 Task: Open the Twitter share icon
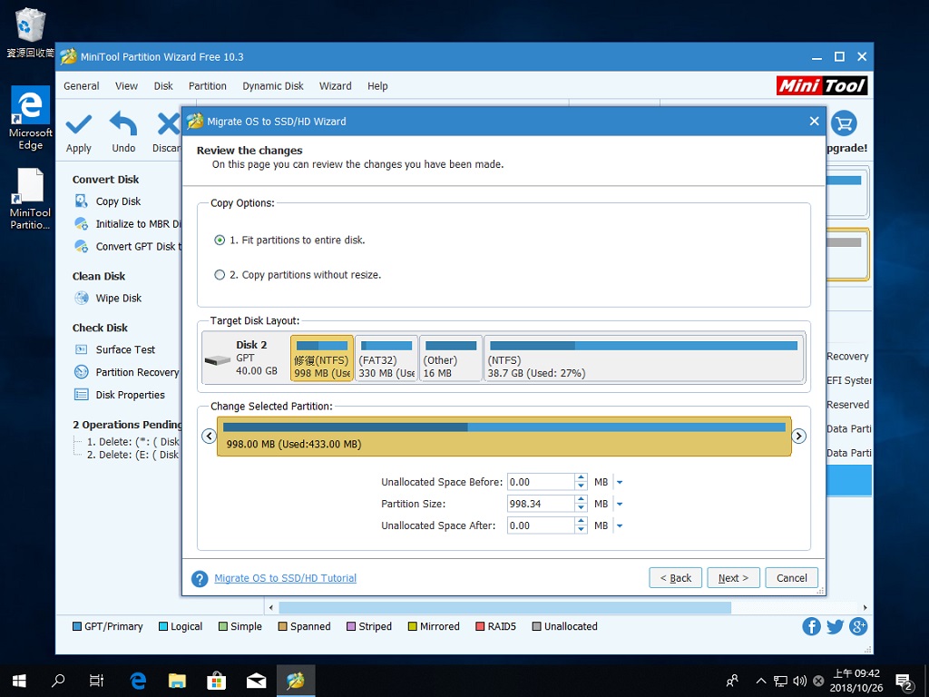(835, 626)
